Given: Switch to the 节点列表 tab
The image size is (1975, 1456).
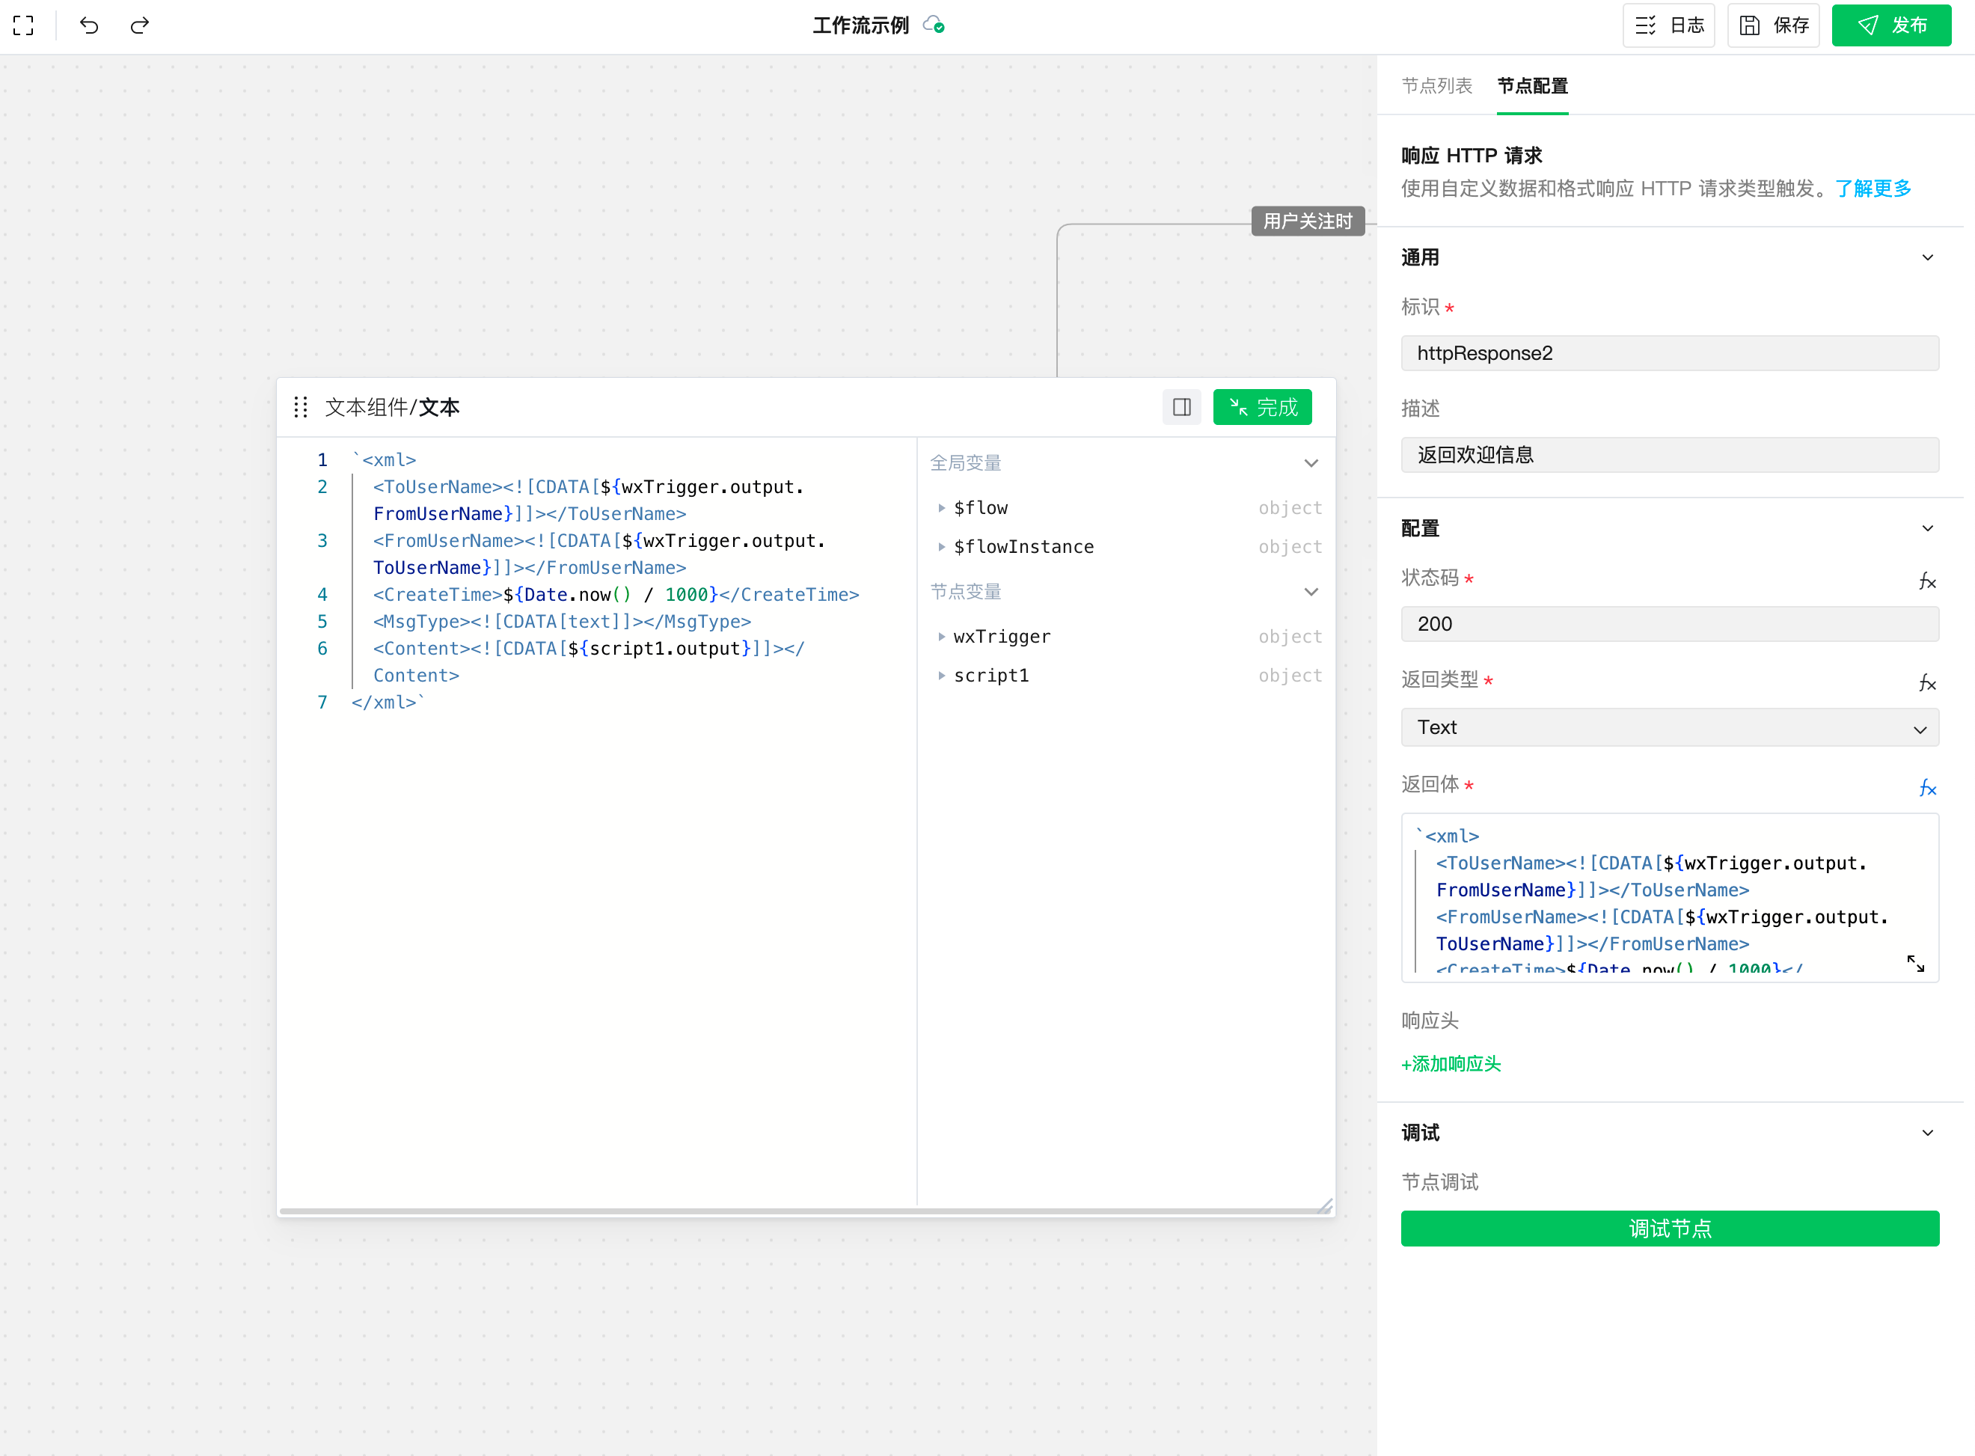Looking at the screenshot, I should point(1436,86).
